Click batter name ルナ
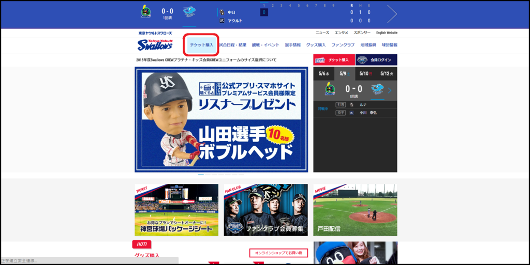 point(363,105)
